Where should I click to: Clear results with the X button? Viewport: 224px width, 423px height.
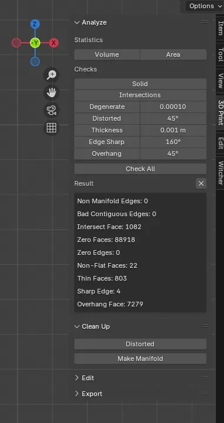pyautogui.click(x=201, y=183)
